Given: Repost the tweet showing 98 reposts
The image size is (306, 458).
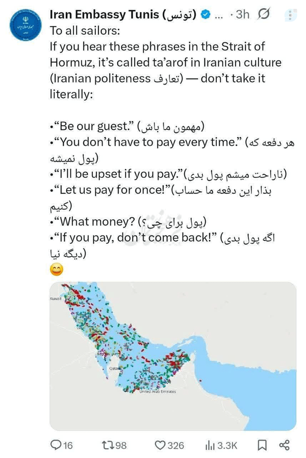Looking at the screenshot, I should (x=114, y=445).
